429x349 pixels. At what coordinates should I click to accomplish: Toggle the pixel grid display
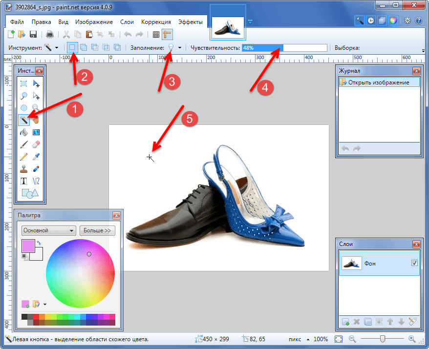pos(156,34)
